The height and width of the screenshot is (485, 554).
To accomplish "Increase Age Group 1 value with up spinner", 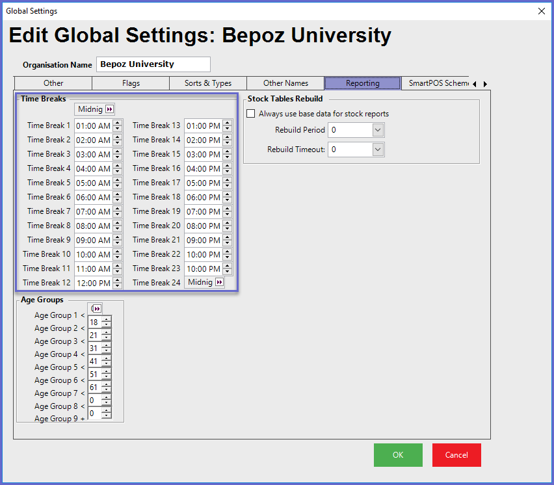I will (107, 319).
